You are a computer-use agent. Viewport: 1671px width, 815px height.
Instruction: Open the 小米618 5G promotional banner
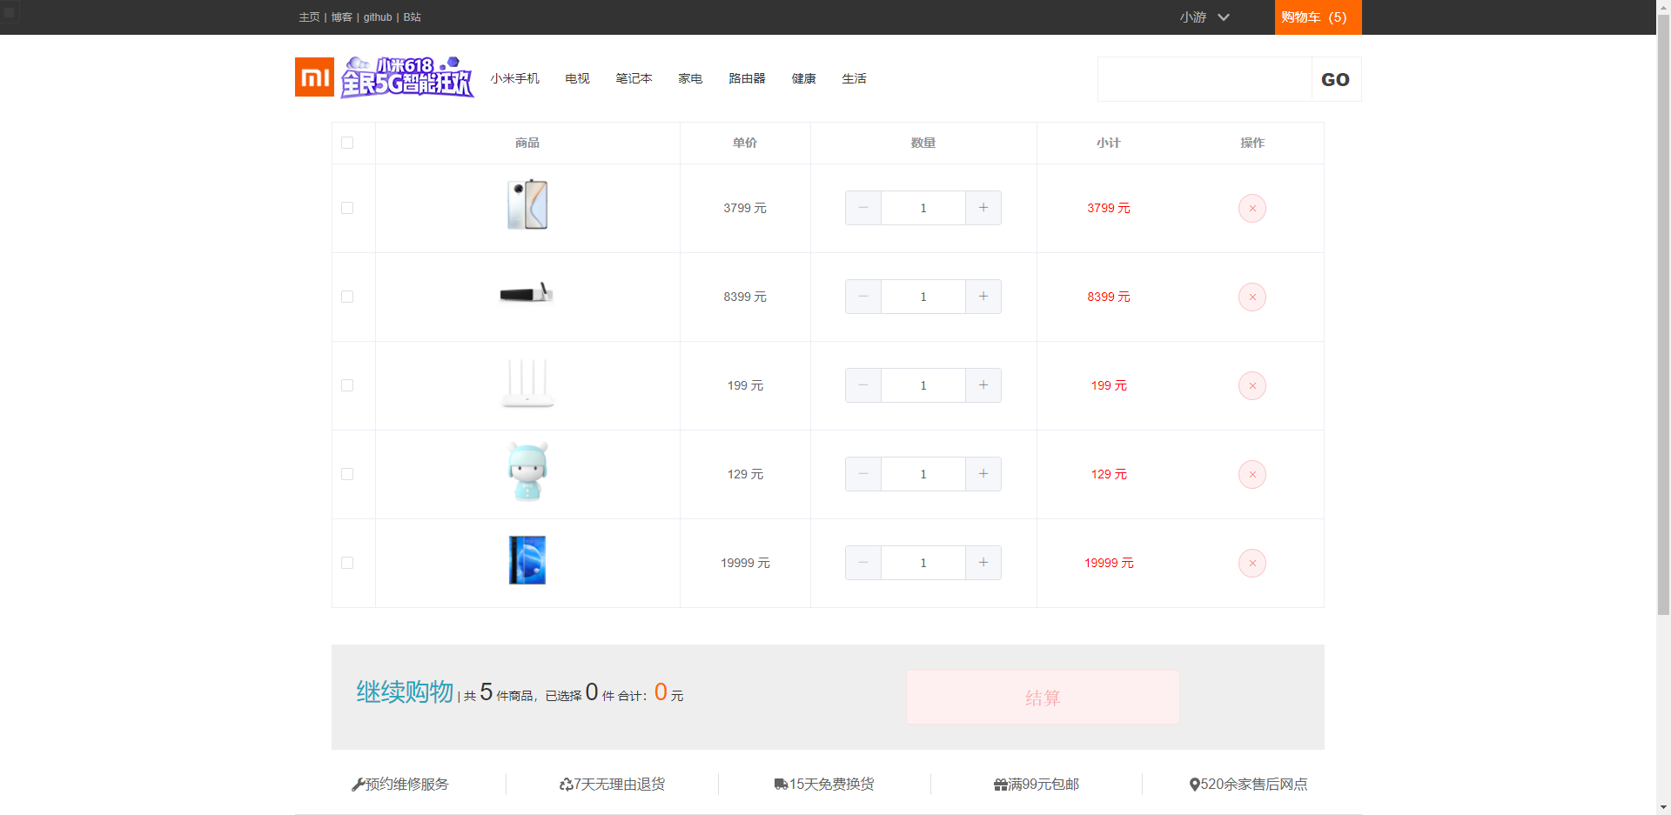407,77
